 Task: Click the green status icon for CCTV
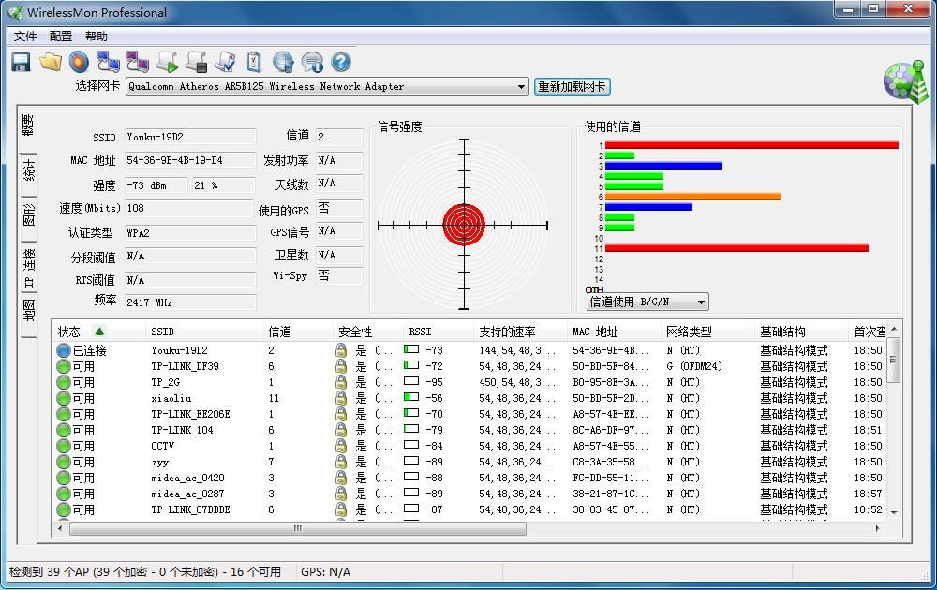[64, 446]
